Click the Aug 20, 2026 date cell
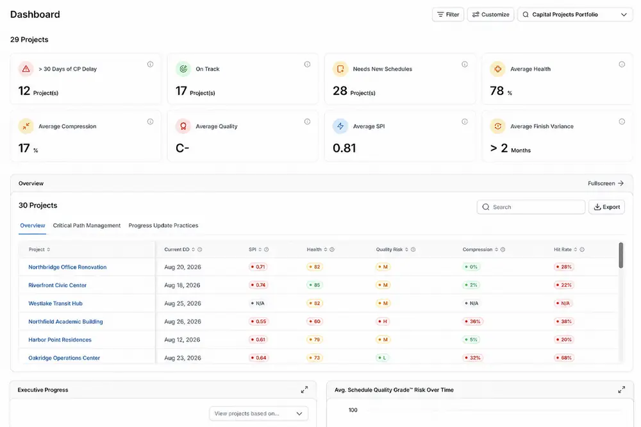This screenshot has height=427, width=641. coord(182,267)
